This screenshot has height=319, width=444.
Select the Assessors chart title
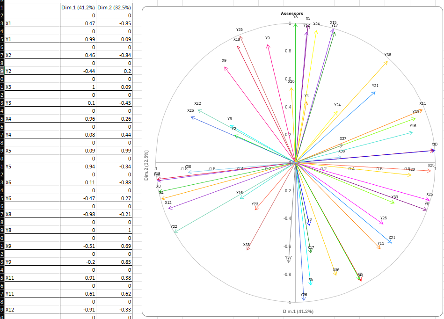click(x=292, y=14)
